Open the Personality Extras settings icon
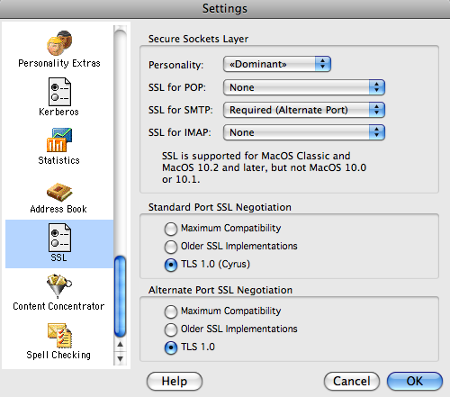This screenshot has height=397, width=450. [x=59, y=43]
